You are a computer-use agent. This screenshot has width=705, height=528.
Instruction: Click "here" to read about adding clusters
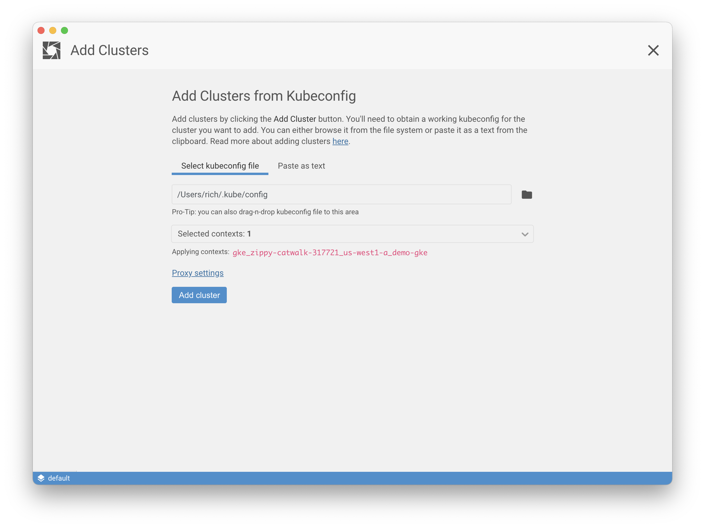click(340, 141)
